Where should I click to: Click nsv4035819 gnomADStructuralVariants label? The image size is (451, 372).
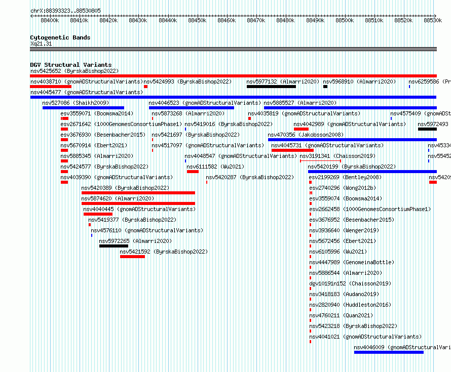point(304,113)
